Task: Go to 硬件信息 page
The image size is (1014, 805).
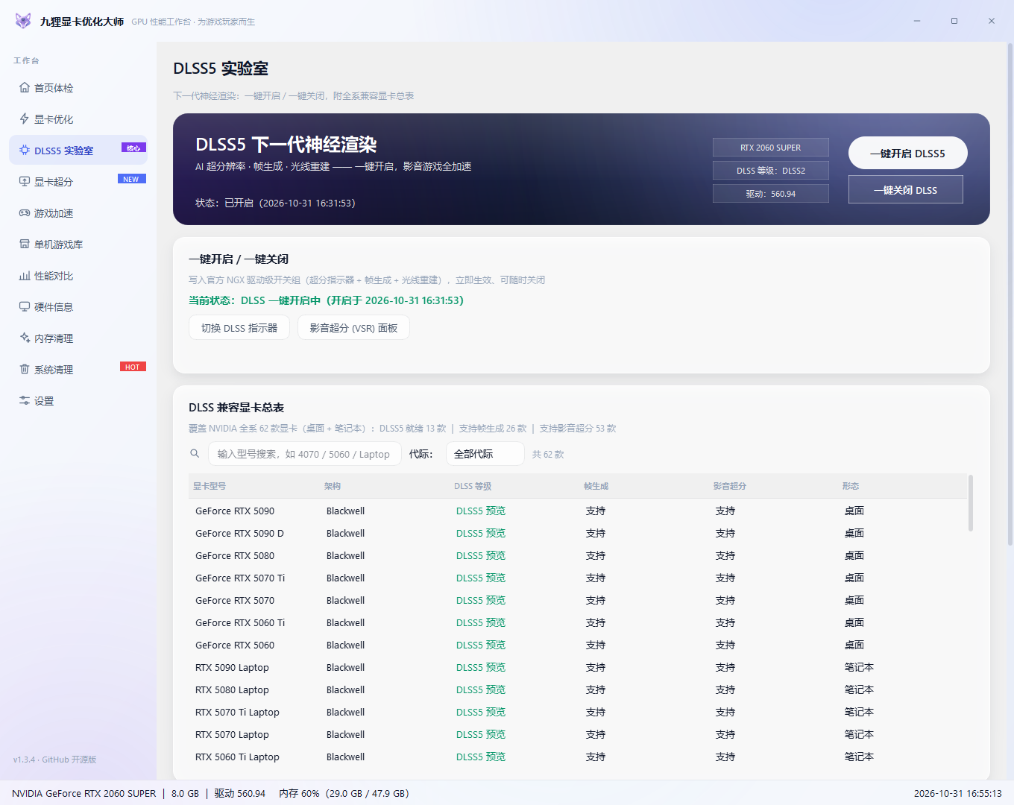Action: click(x=78, y=307)
